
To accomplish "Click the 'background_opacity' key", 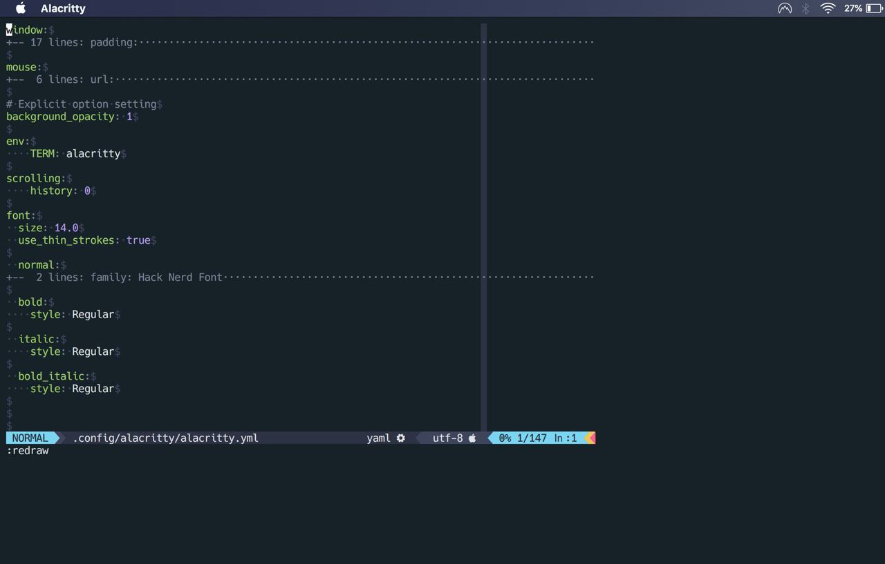I will click(60, 117).
